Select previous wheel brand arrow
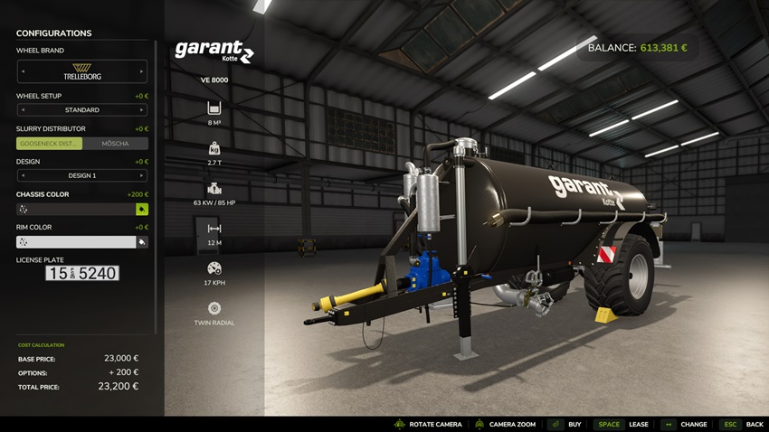The height and width of the screenshot is (432, 769). [23, 71]
